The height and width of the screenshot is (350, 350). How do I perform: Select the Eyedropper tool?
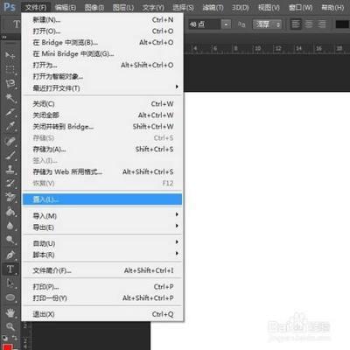click(10, 127)
